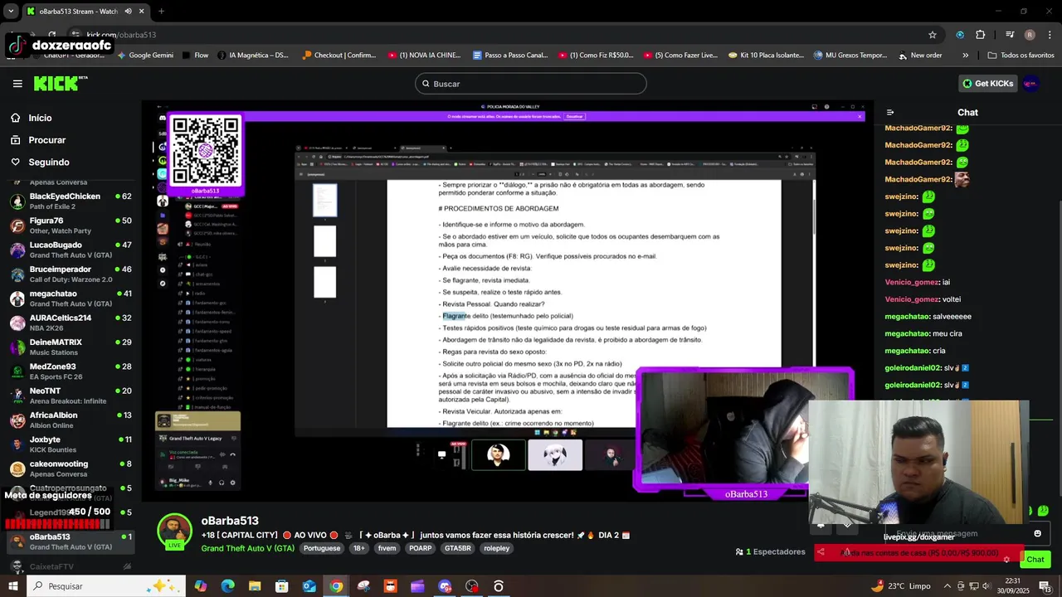
Task: Open the Chrome profile avatar
Action: (1030, 35)
